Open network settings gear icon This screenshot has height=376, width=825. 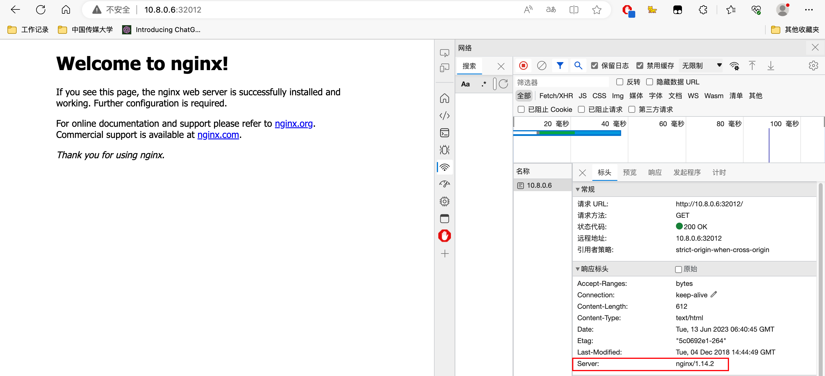click(813, 66)
